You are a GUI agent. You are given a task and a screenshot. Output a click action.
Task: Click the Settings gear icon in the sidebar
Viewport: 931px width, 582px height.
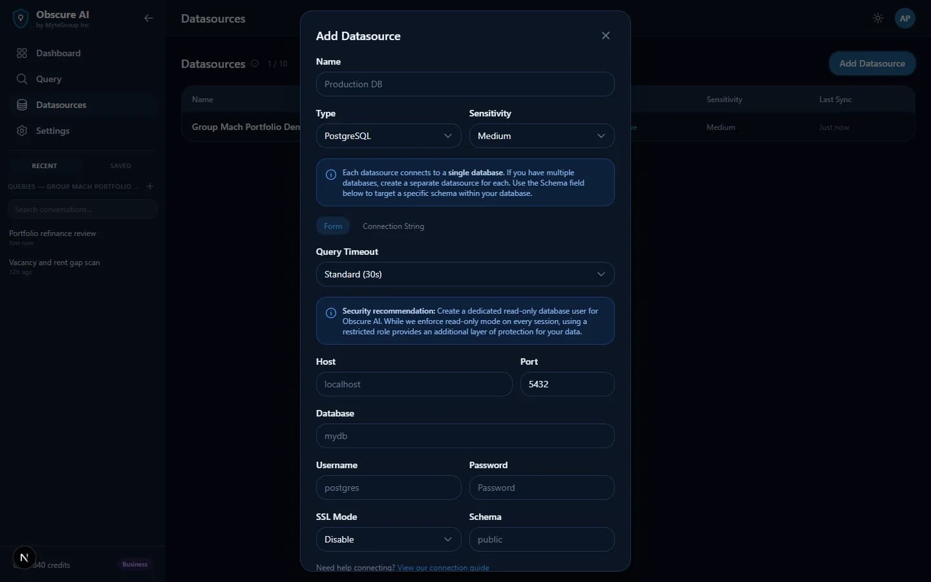(x=22, y=131)
